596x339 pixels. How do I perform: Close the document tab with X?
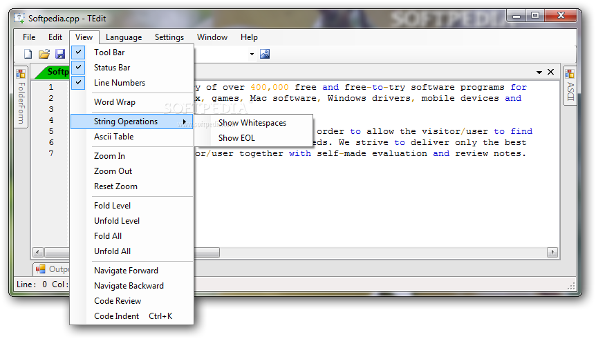point(550,72)
